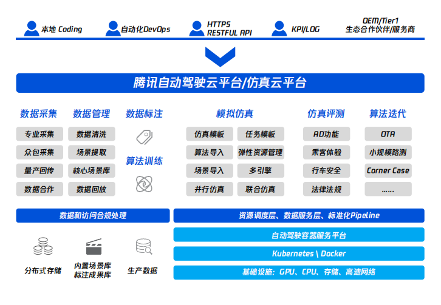The height and width of the screenshot is (305, 441).
Task: Click the ellipsis box under 算法迭代
Action: (x=388, y=189)
